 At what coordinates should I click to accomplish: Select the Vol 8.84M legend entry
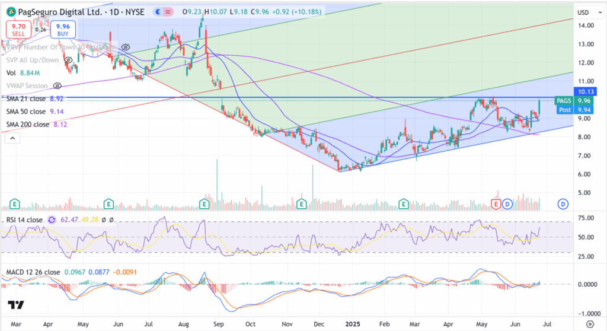pos(23,73)
